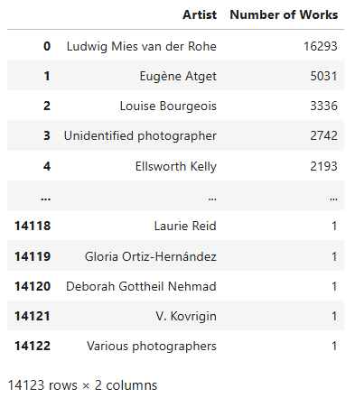
Task: Click the Number of Works column header
Action: [x=284, y=14]
